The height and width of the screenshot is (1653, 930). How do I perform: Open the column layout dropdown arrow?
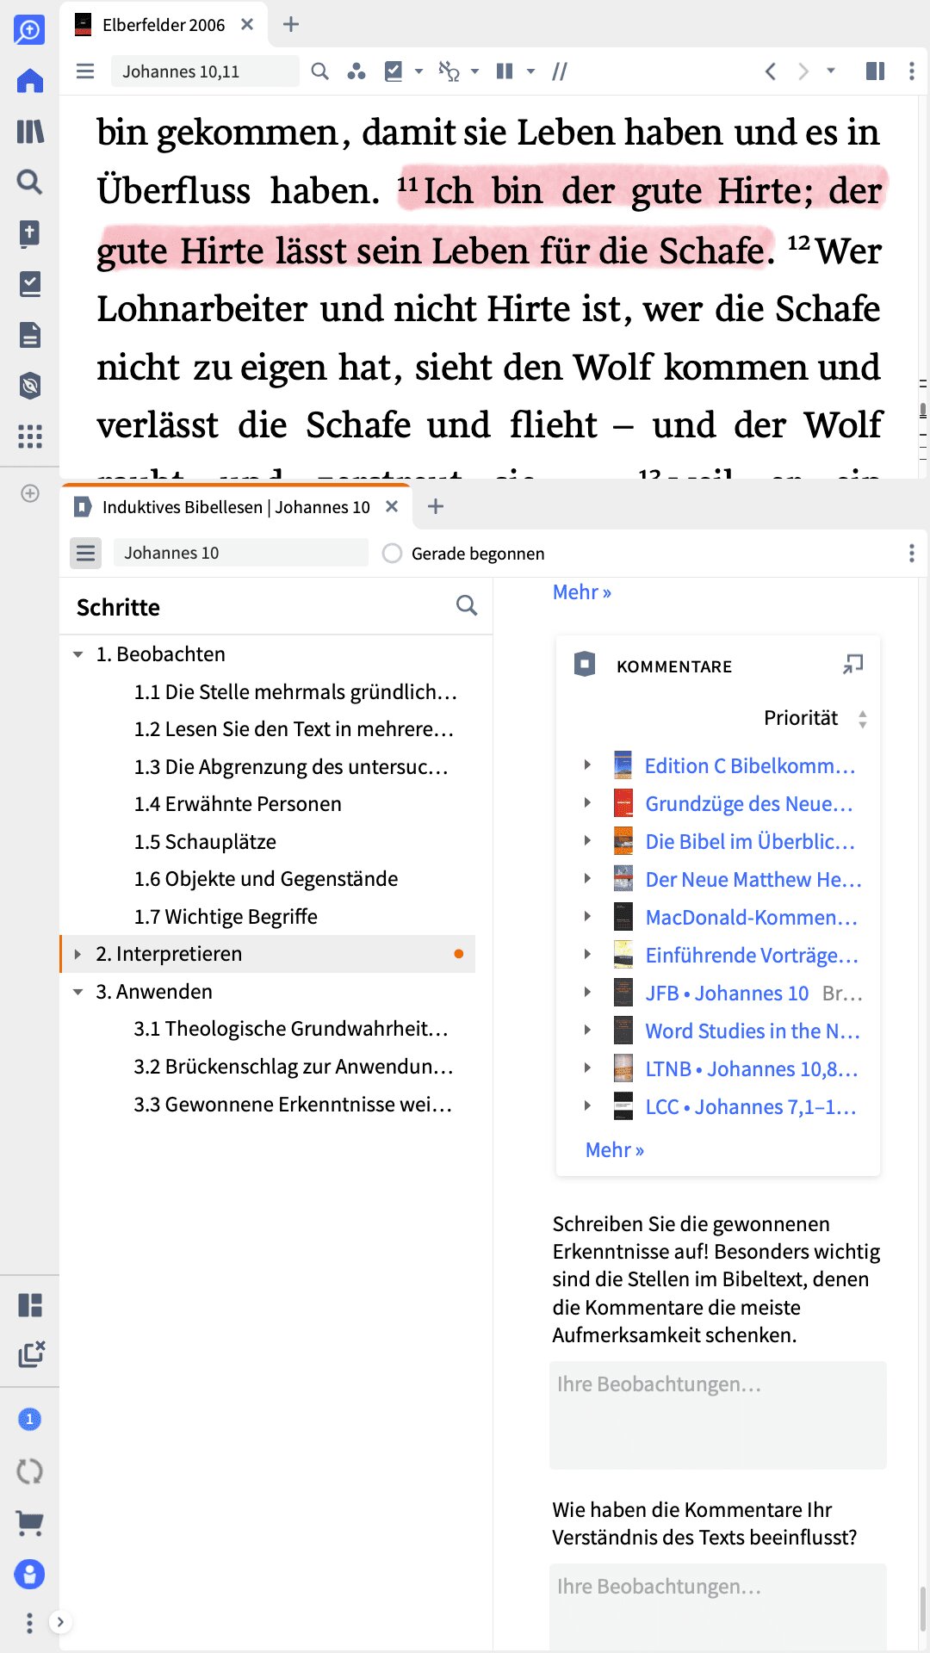point(530,71)
